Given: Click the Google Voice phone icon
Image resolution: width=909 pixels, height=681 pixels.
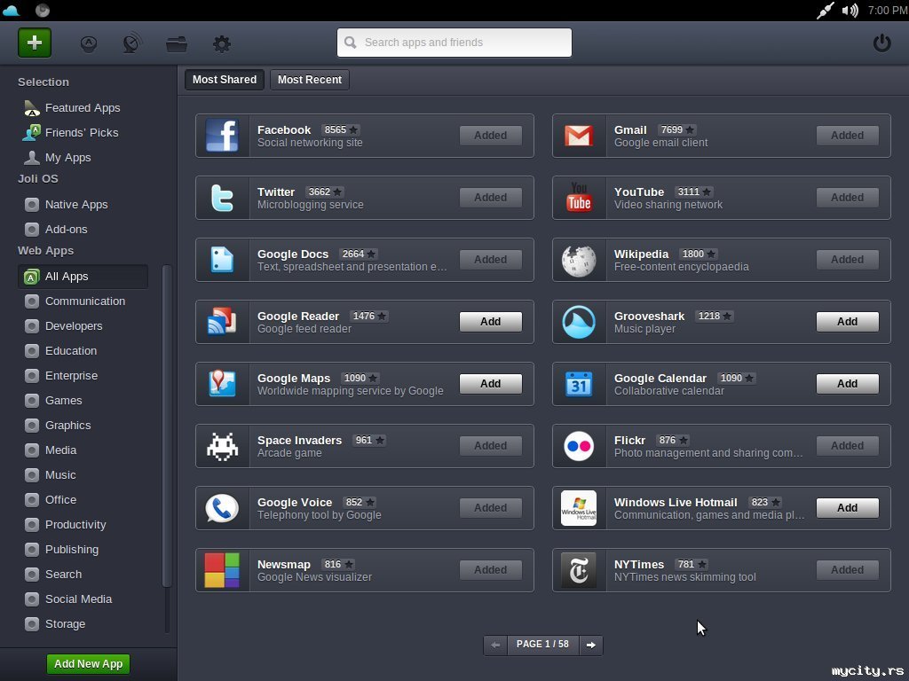Looking at the screenshot, I should pyautogui.click(x=222, y=508).
